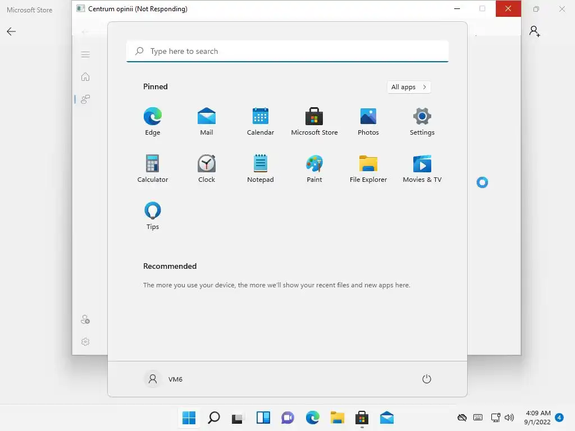Viewport: 575px width, 431px height.
Task: Open the Edge pinned app
Action: click(x=153, y=121)
